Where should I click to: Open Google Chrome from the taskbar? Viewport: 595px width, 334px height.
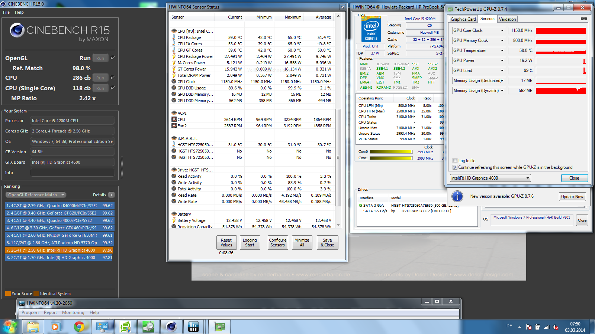79,327
